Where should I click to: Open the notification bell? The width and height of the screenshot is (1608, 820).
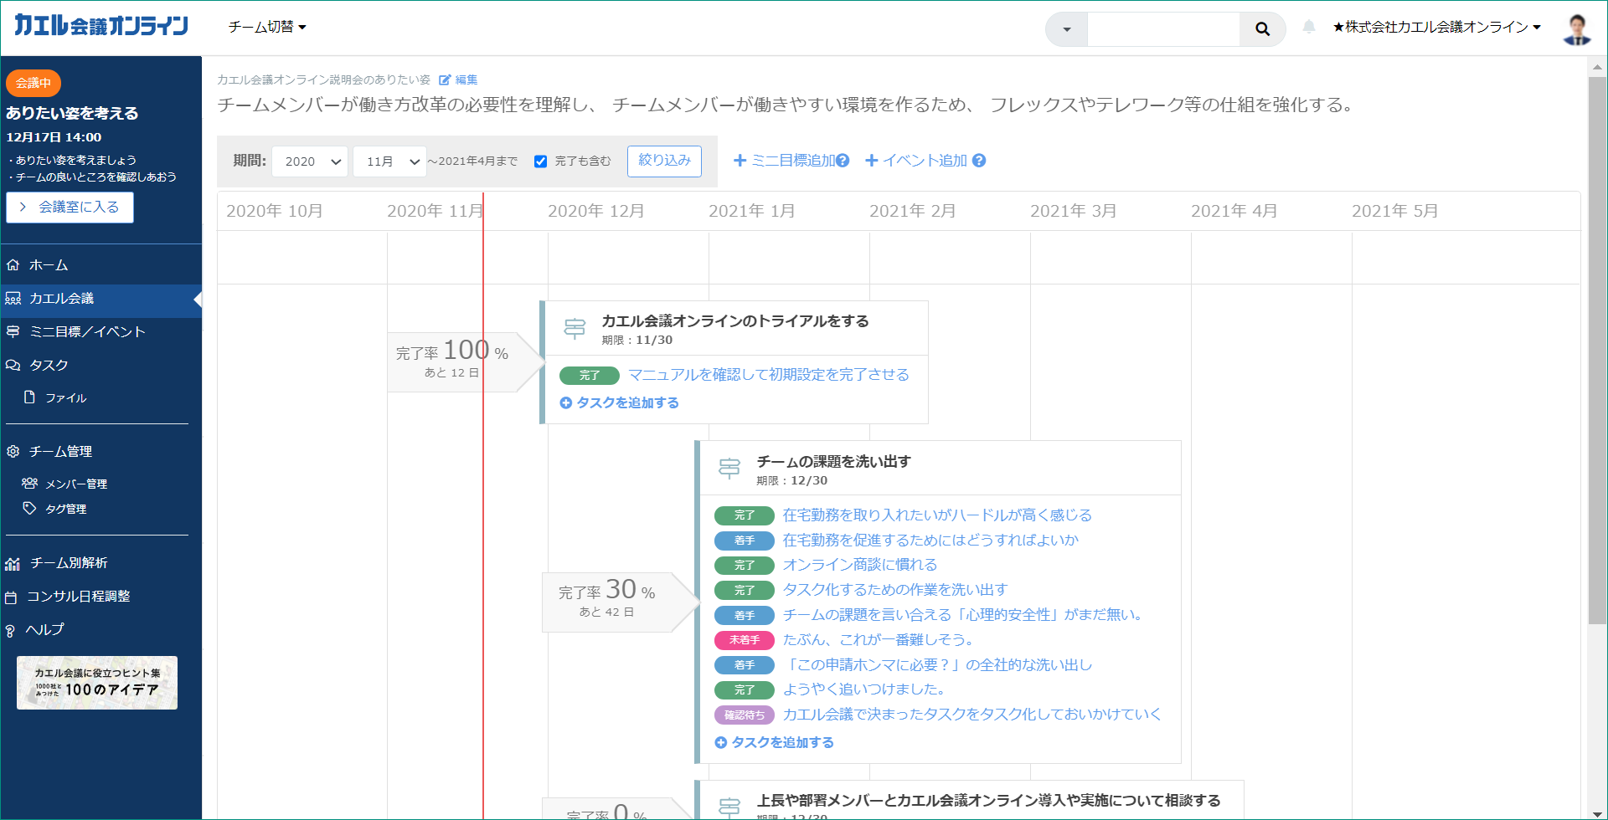click(x=1308, y=28)
